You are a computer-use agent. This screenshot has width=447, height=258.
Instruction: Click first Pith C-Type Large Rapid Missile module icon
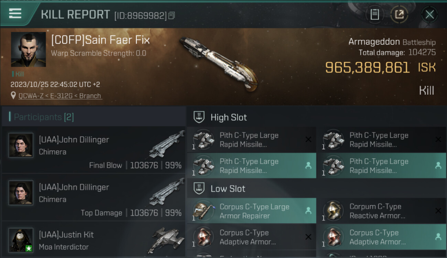(x=203, y=140)
